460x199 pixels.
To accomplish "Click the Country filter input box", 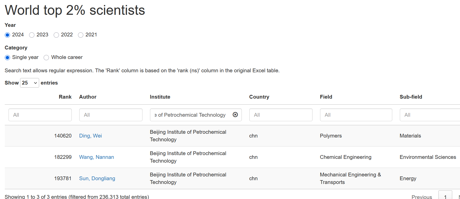I will click(281, 115).
